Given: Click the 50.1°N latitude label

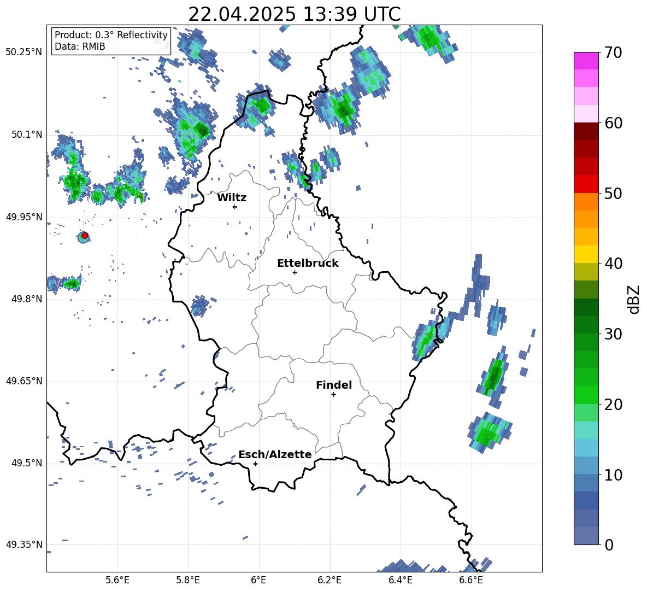Looking at the screenshot, I should click(x=27, y=134).
